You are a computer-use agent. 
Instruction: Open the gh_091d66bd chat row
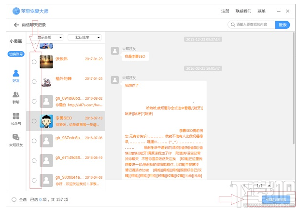pyautogui.click(x=66, y=101)
